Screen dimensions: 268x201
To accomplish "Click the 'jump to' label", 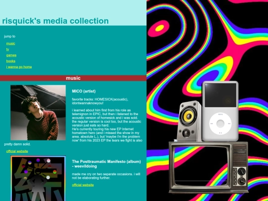I will (x=9, y=36).
